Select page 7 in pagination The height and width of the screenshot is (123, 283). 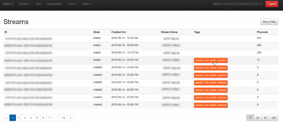point(49,118)
